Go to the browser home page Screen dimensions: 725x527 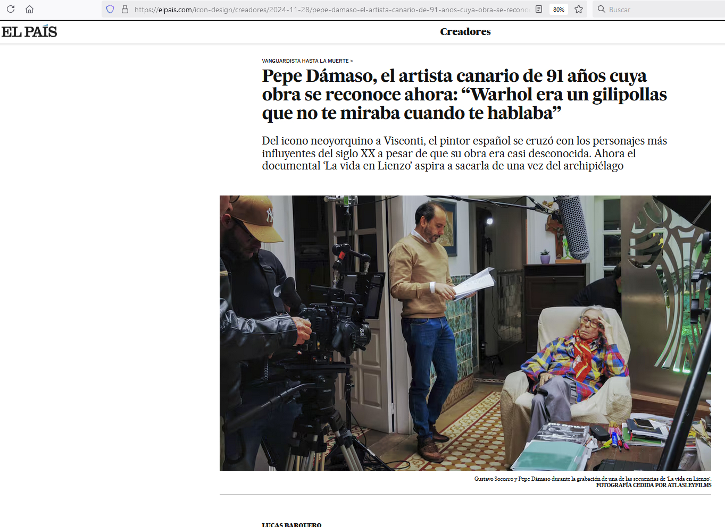(30, 9)
